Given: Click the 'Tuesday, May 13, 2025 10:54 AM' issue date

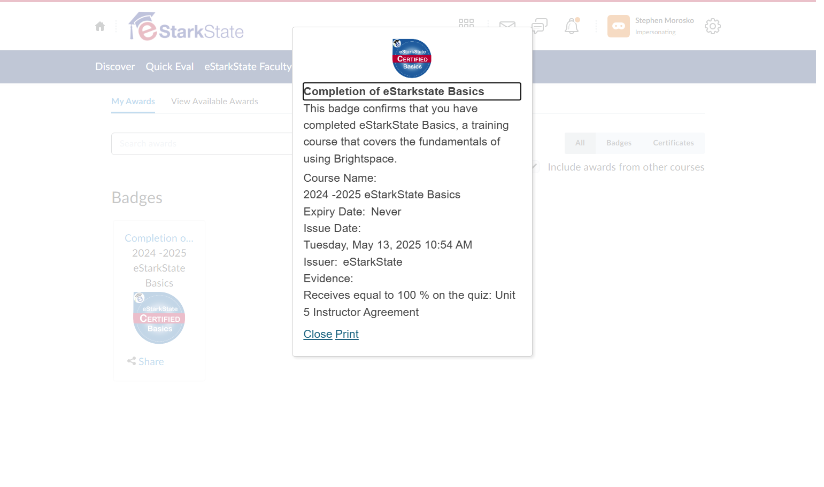Looking at the screenshot, I should tap(388, 245).
